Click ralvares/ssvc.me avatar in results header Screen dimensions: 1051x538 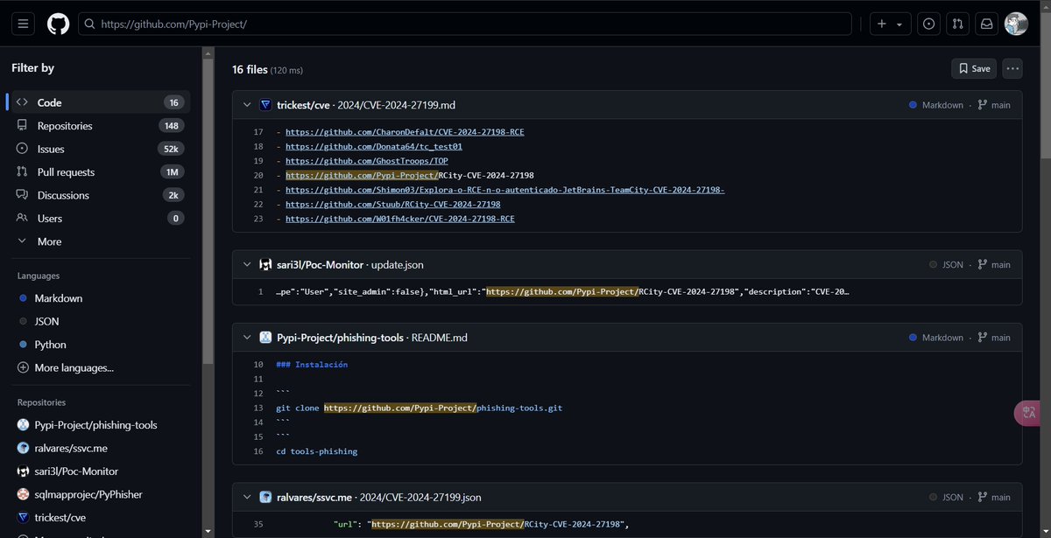point(265,497)
